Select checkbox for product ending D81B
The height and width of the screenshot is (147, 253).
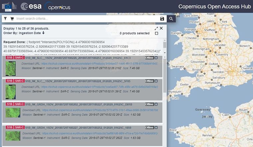point(156,104)
